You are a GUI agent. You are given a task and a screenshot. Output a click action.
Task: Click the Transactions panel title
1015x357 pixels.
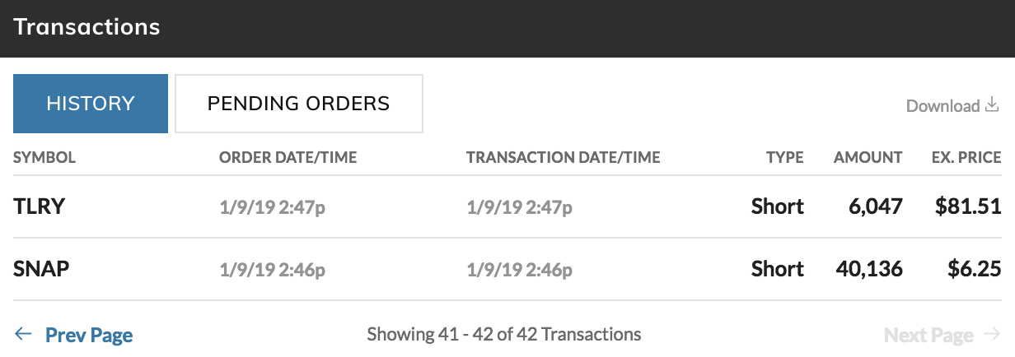coord(87,27)
